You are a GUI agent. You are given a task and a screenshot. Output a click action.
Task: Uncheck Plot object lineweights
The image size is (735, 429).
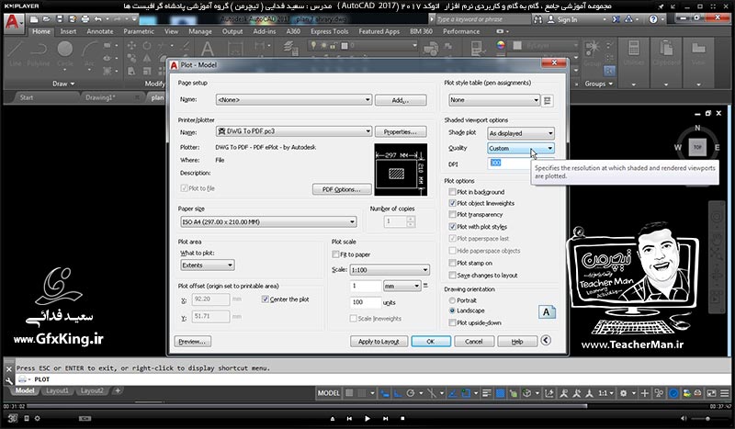[452, 203]
